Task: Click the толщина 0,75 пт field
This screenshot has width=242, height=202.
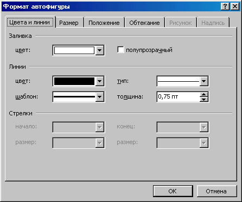Action: pos(178,97)
